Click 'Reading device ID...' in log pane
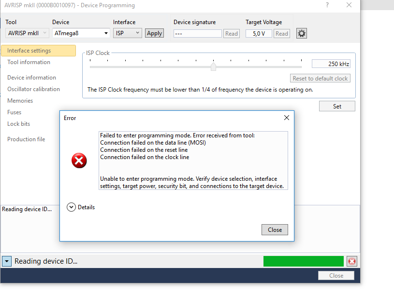Viewport: 394px width, 295px height. (27, 209)
